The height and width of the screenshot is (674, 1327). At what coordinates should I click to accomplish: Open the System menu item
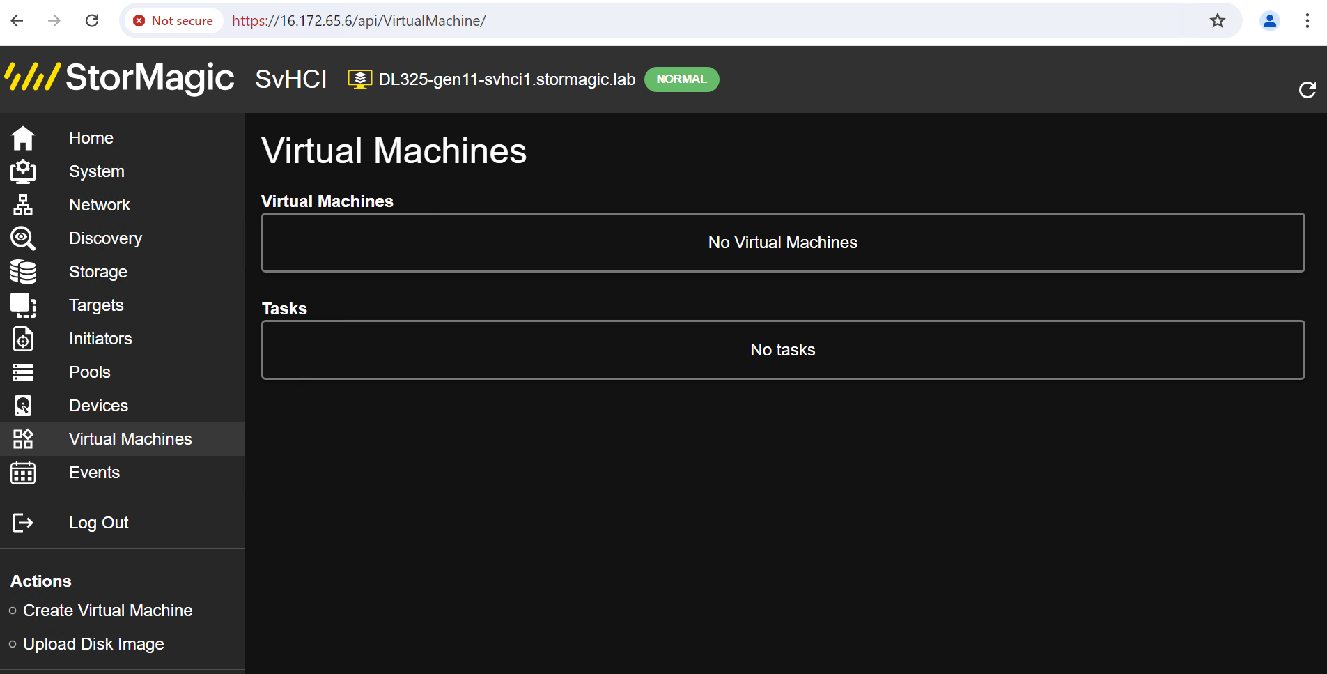tap(97, 171)
